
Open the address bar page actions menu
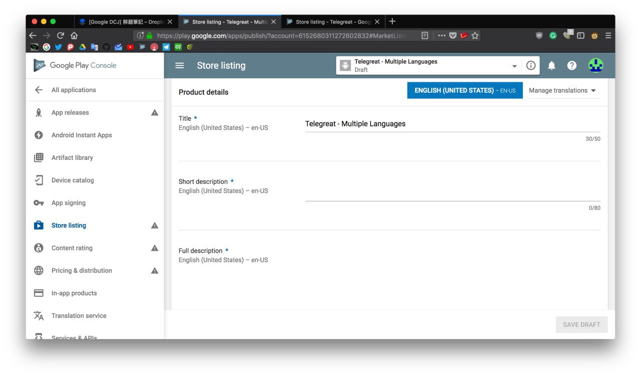[441, 36]
